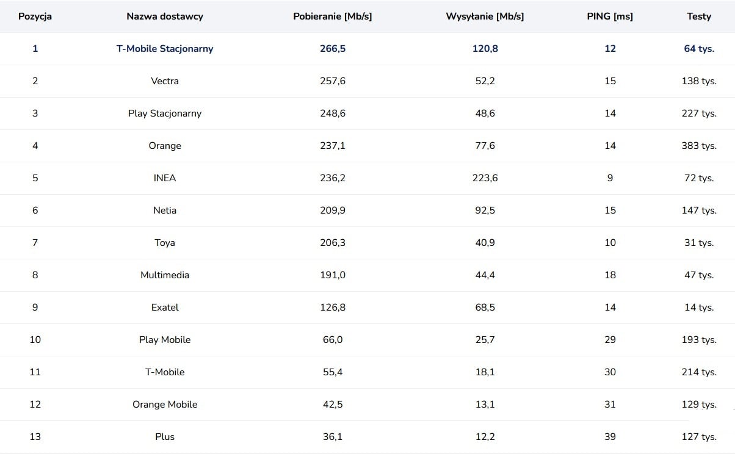This screenshot has height=454, width=735.
Task: Select the Netia row name
Action: coord(165,211)
